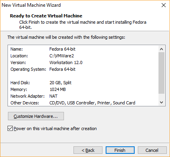Screen dimensions: 170x157
Task: Cancel the wizard
Action: pos(152,150)
